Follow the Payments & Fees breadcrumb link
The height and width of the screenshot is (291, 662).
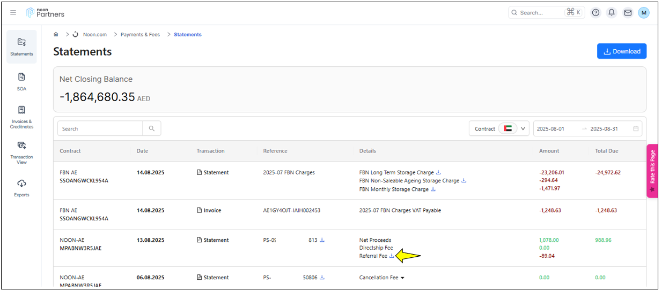pos(140,34)
